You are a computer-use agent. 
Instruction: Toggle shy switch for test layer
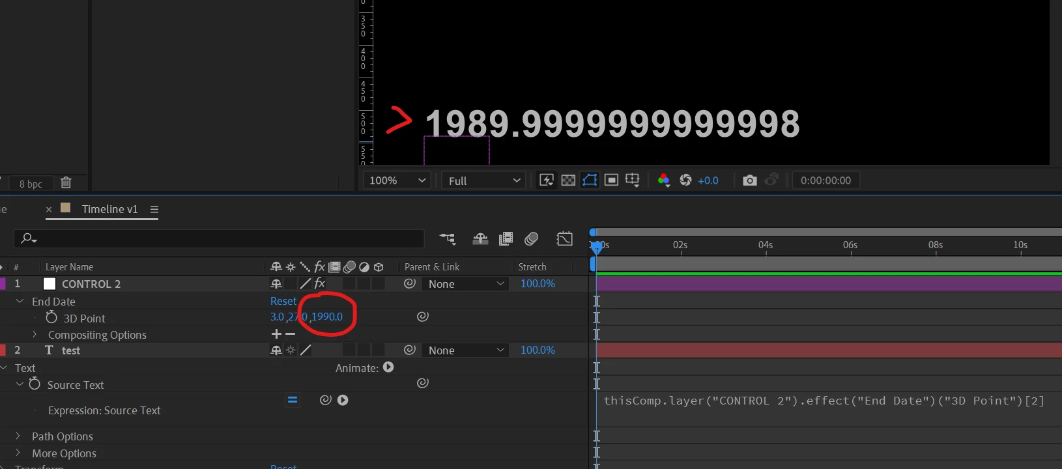[276, 350]
